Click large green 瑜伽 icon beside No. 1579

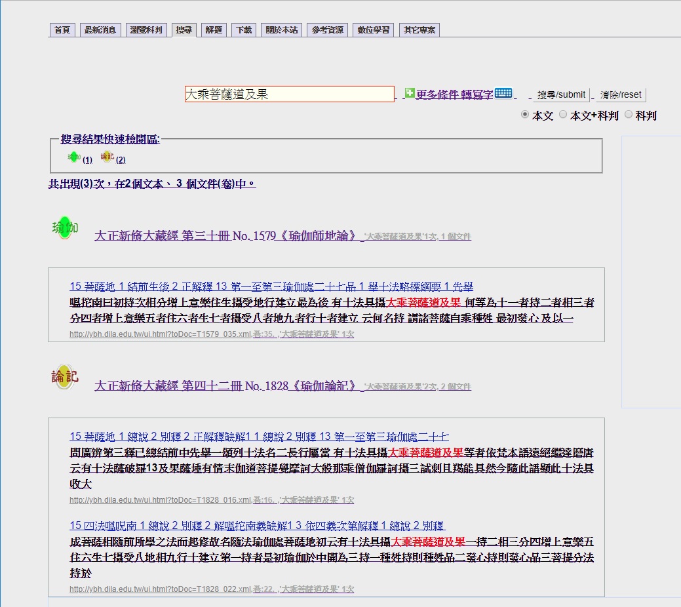click(x=65, y=228)
